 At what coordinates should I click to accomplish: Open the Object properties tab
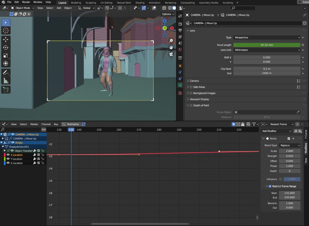(x=180, y=67)
